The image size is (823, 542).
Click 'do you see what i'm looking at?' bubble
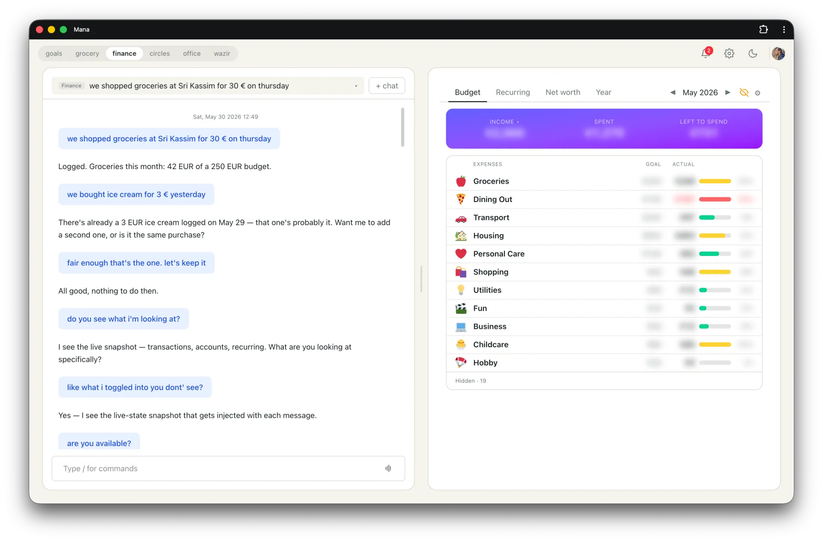pyautogui.click(x=123, y=319)
